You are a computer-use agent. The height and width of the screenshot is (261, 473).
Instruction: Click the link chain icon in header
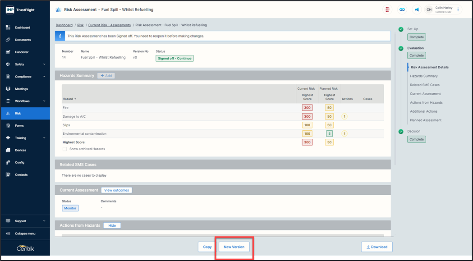(x=402, y=9)
